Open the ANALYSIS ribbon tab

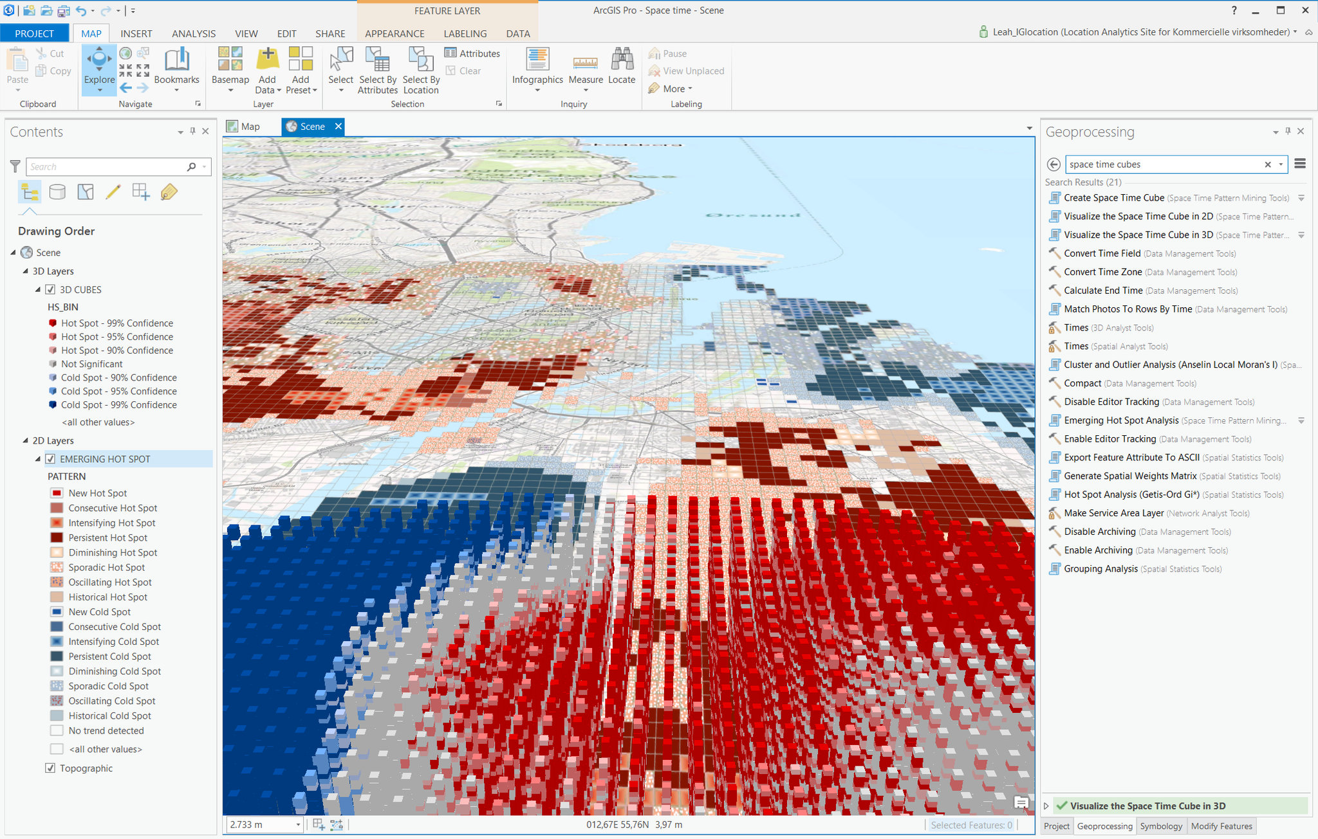pos(193,33)
